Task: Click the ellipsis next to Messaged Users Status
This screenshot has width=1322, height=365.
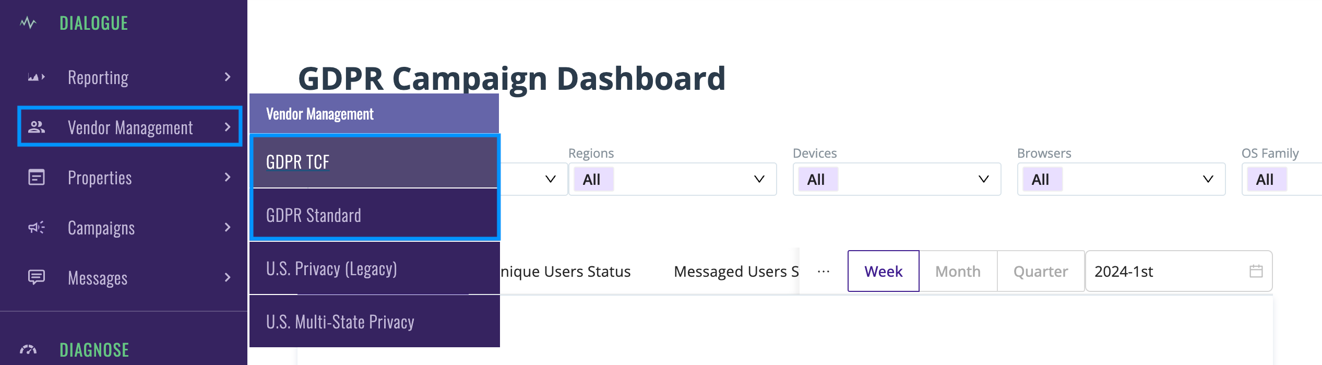Action: click(x=823, y=271)
